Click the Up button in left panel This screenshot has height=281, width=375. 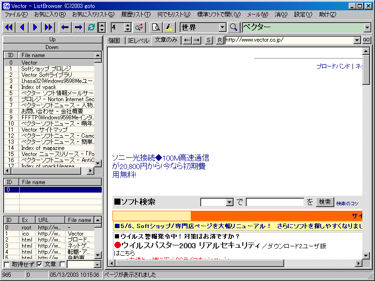(x=52, y=39)
